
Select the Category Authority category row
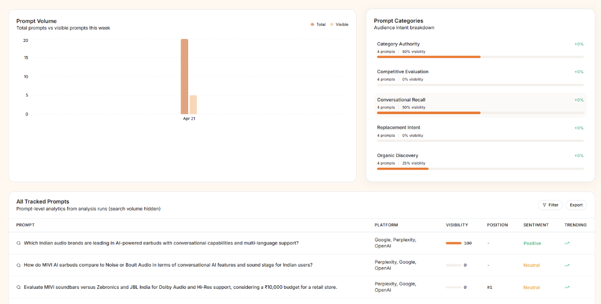(480, 49)
